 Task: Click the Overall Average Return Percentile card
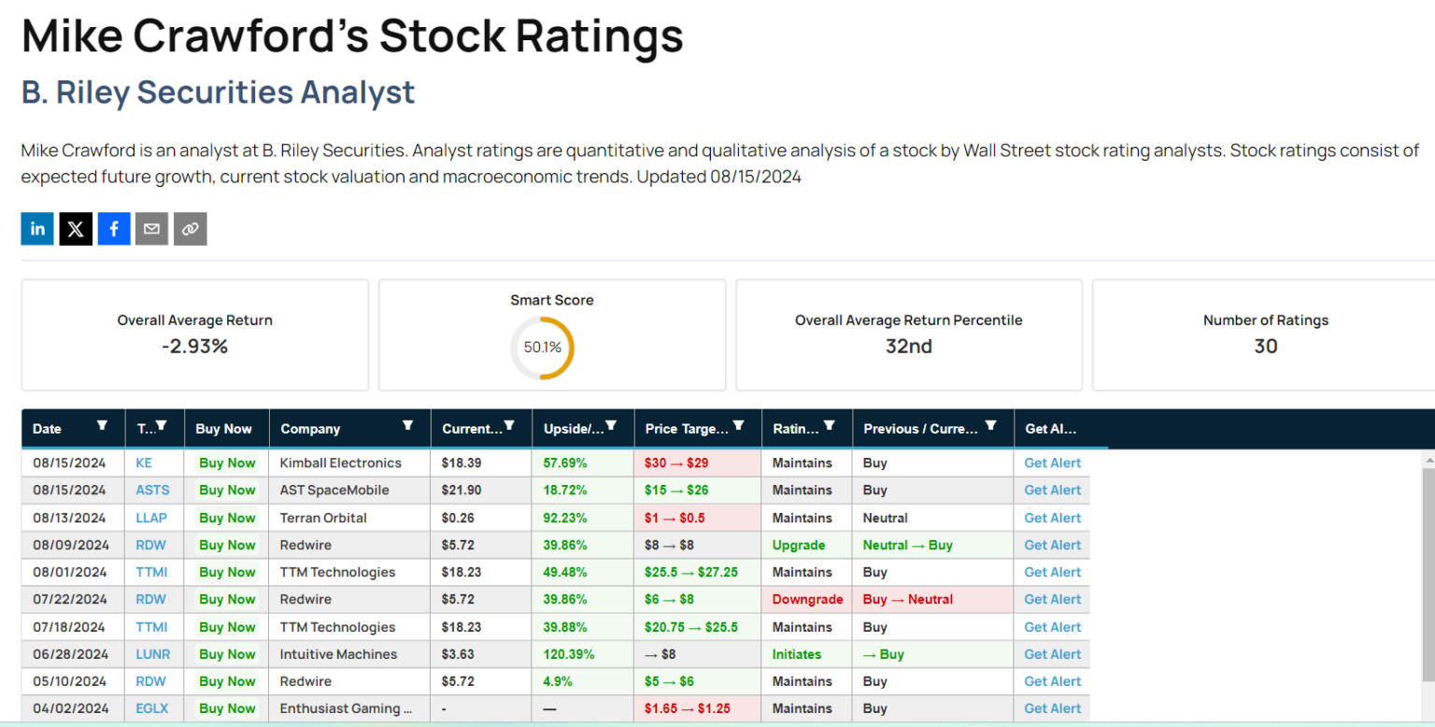coord(908,335)
